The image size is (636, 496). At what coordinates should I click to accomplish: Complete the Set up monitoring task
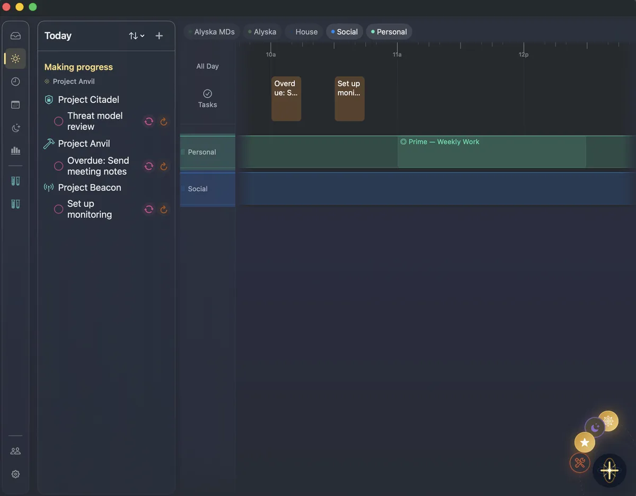click(x=58, y=209)
